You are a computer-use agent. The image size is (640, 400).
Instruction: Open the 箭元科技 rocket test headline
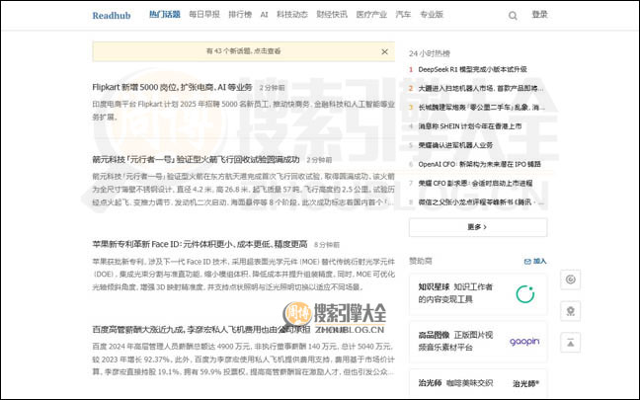[196, 160]
